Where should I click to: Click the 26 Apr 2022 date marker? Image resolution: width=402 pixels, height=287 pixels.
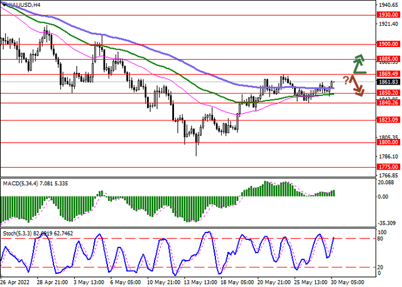point(15,282)
